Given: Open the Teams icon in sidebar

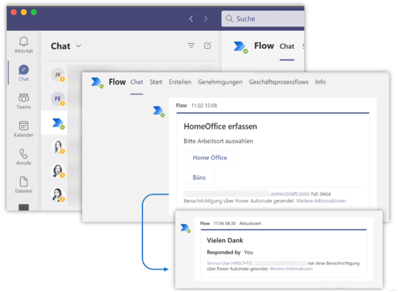Looking at the screenshot, I should coord(23,98).
